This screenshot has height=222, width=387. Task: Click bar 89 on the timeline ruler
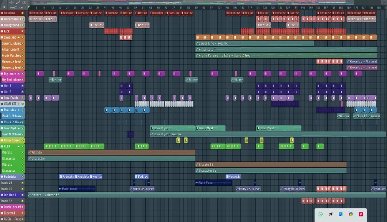pos(196,8)
